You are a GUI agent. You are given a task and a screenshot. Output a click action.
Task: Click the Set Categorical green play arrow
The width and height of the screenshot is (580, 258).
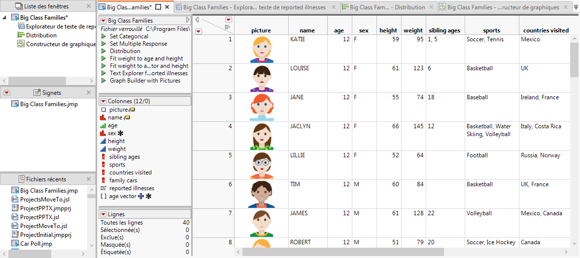tap(103, 36)
